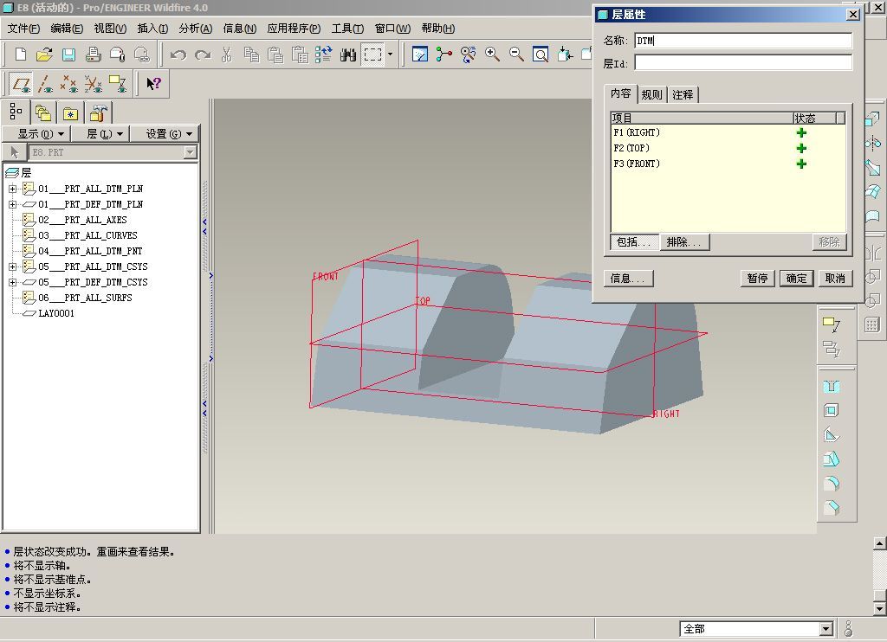The image size is (887, 642).
Task: Open the 编辑 menu
Action: point(67,29)
